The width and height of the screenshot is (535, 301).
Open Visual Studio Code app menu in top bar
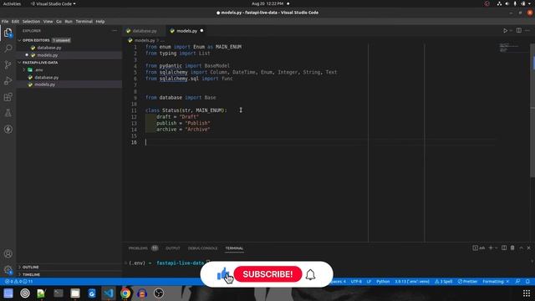tap(53, 3)
